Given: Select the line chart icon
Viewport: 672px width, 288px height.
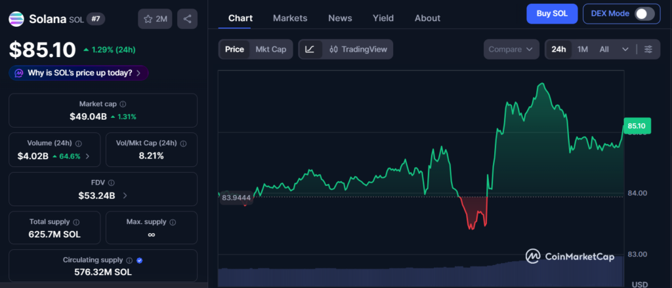Looking at the screenshot, I should [310, 49].
